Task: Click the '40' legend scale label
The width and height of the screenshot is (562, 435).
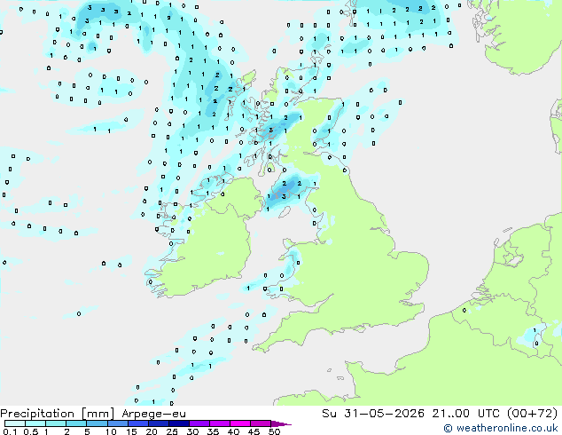Action: click(x=233, y=431)
